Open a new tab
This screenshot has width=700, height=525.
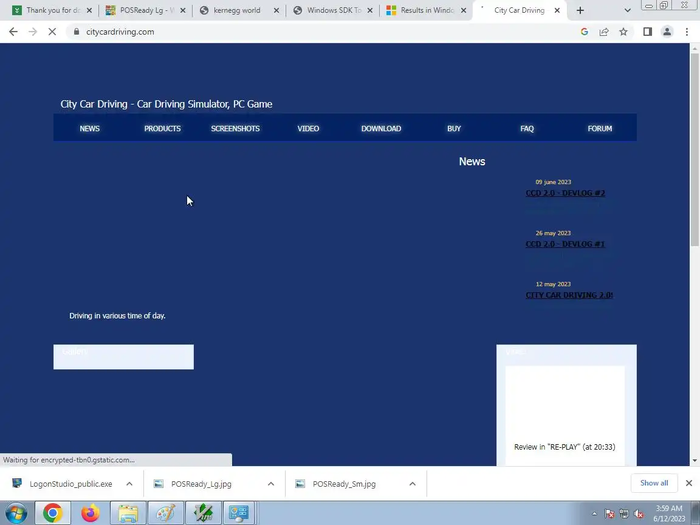580,10
